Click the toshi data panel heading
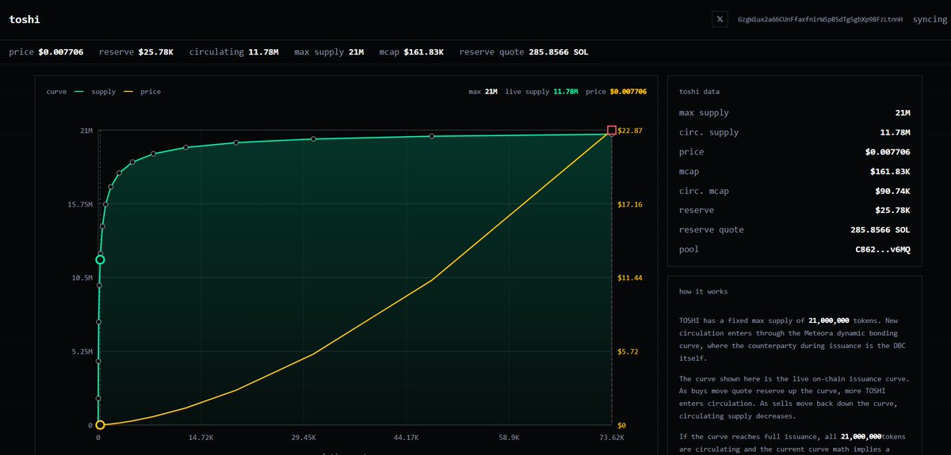951x455 pixels. coord(699,92)
